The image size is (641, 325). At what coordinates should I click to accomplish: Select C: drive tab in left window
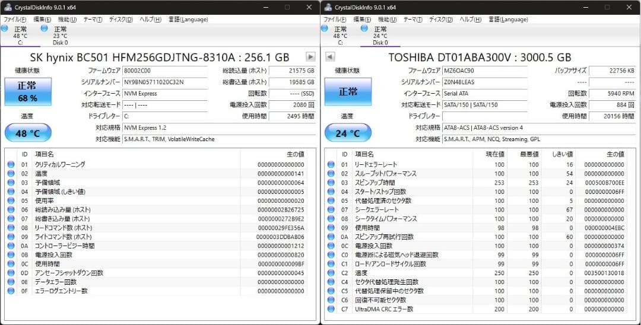click(20, 36)
